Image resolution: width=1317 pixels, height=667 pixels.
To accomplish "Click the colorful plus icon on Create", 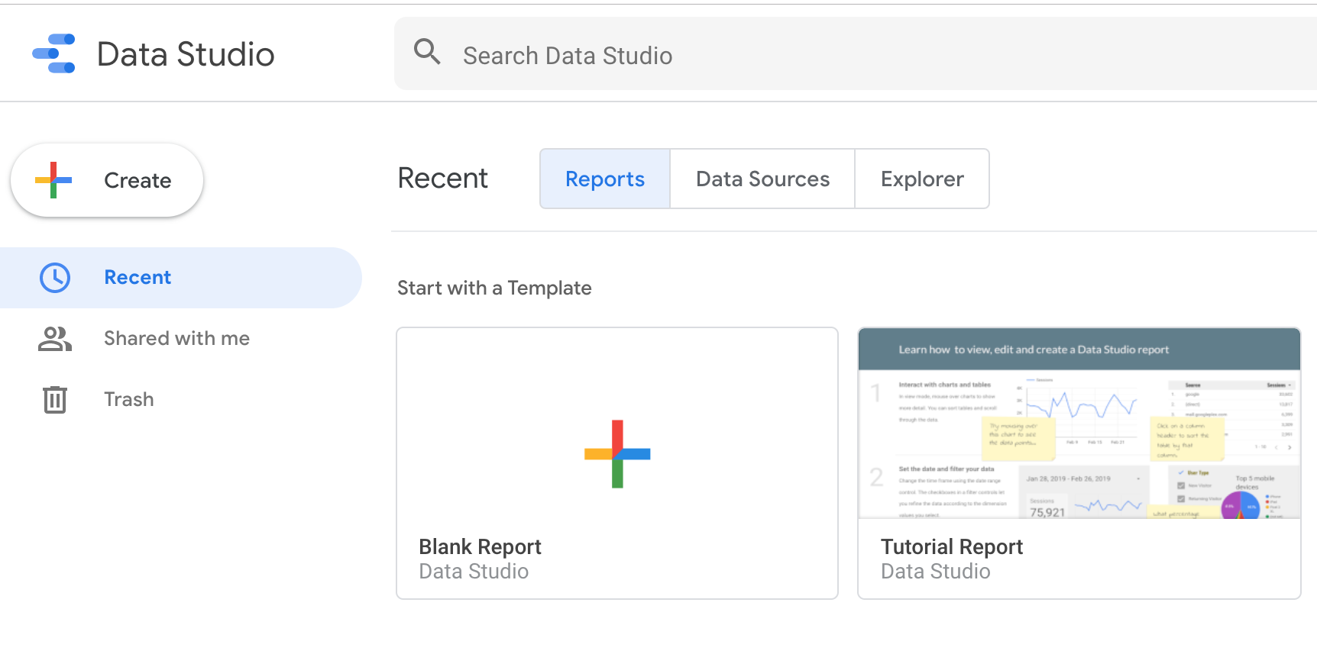I will 53,180.
